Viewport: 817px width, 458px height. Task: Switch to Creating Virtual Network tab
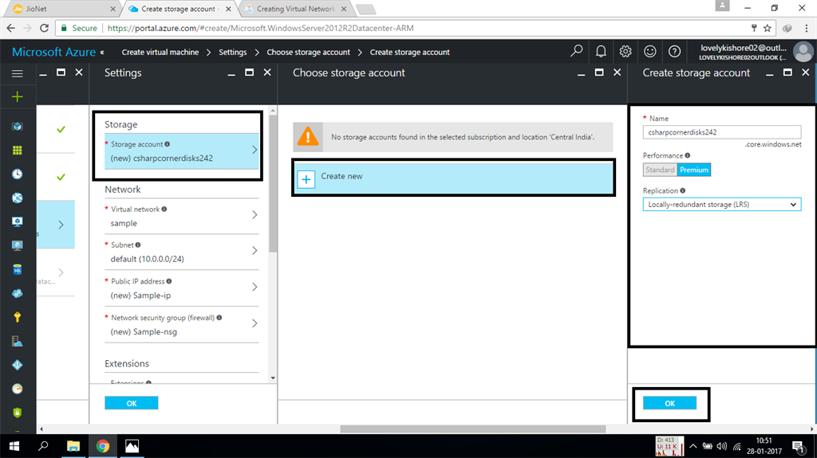coord(295,9)
